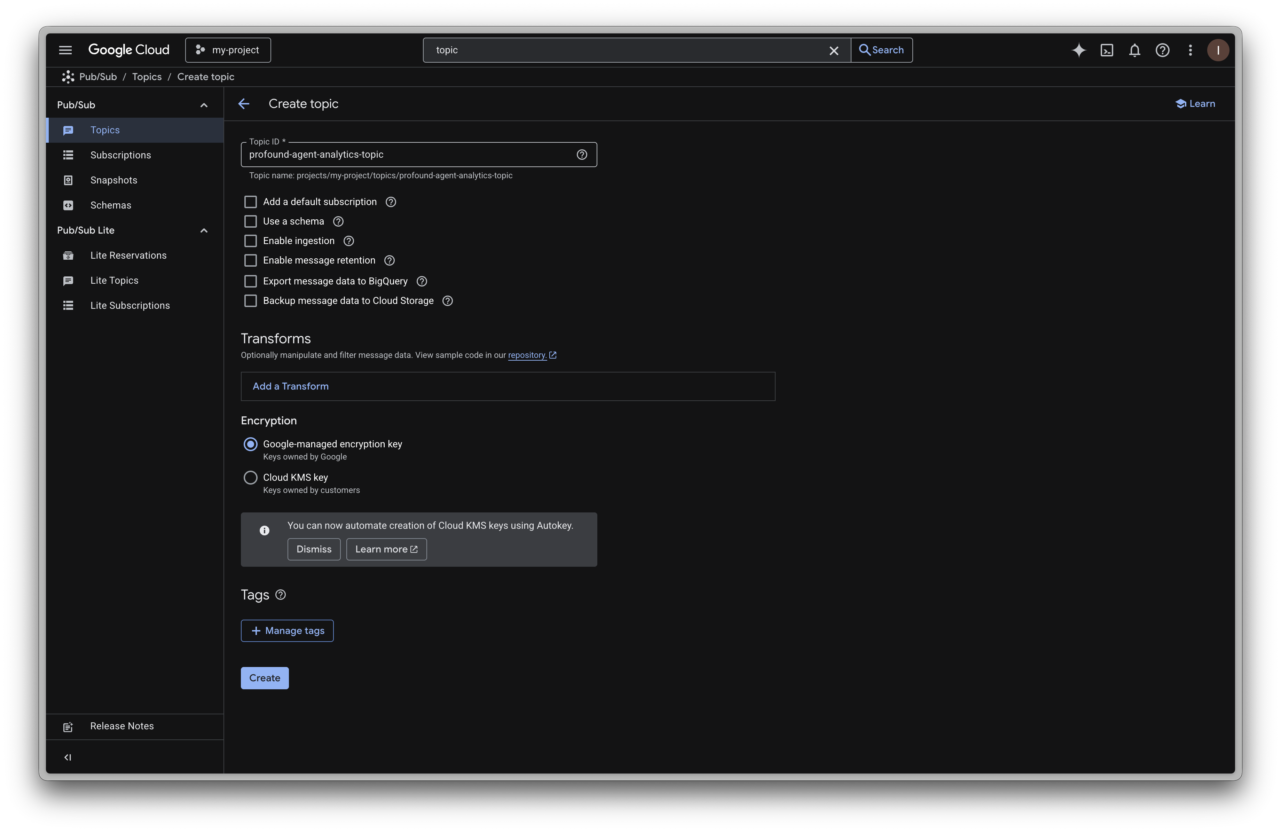Go to Subscriptions in the sidebar
This screenshot has width=1281, height=832.
[120, 155]
